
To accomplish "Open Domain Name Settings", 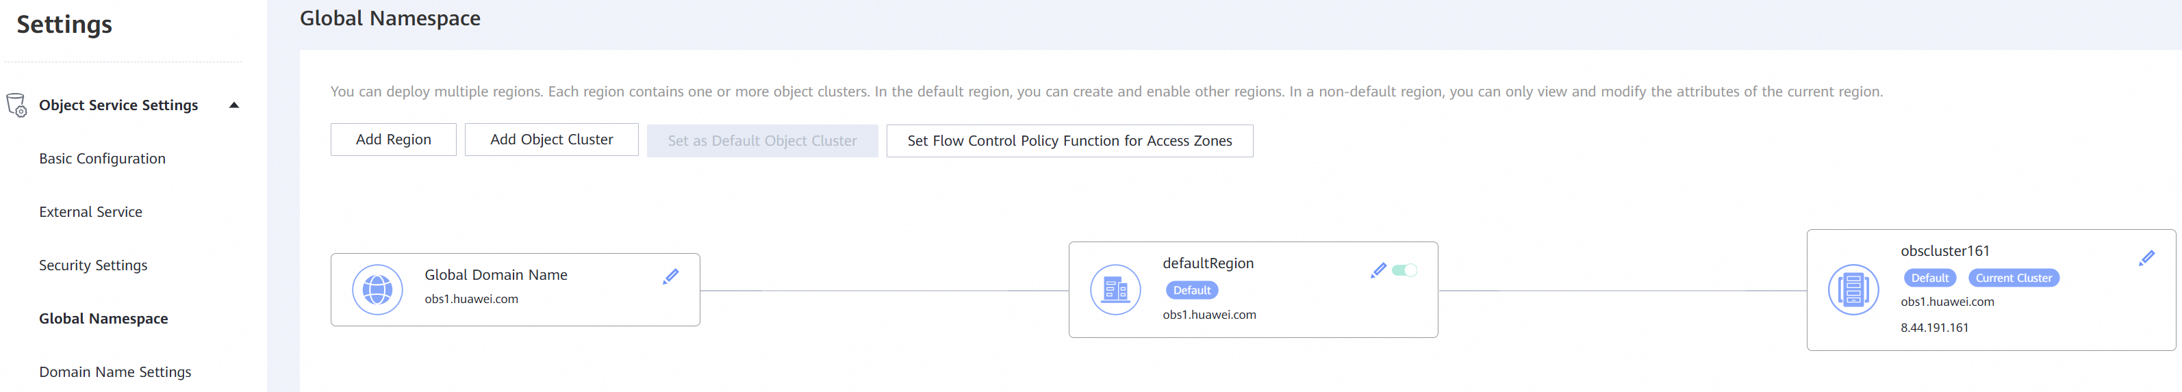I will point(115,371).
